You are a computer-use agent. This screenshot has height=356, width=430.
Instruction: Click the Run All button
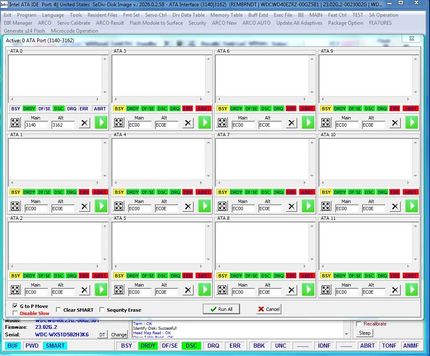tap(221, 309)
